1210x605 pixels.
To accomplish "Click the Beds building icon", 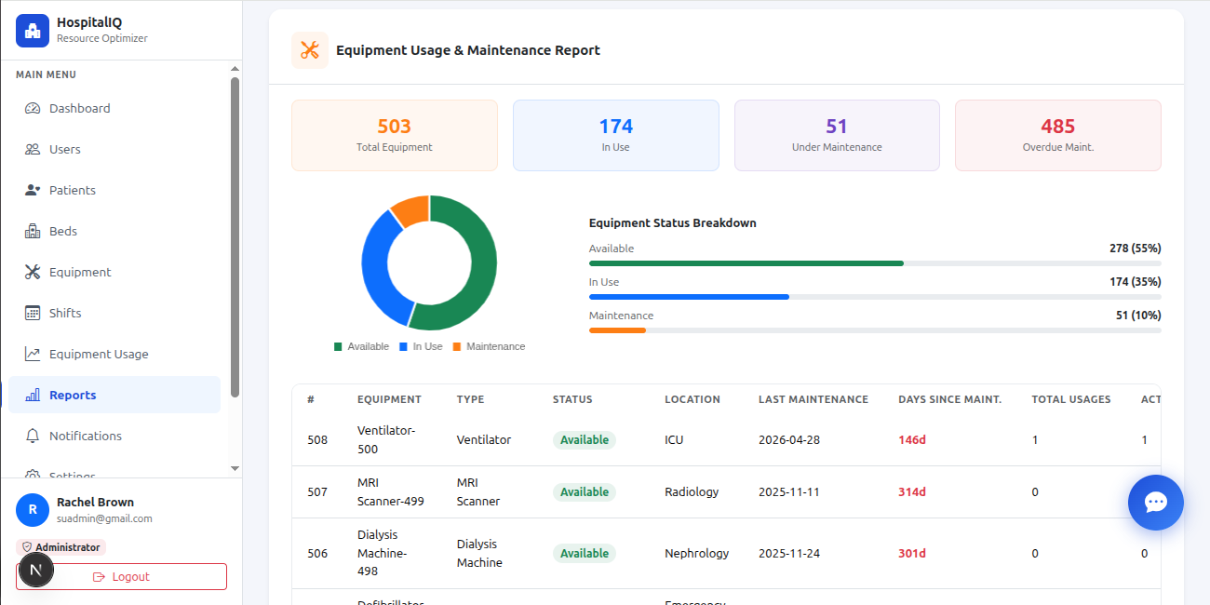I will [33, 231].
